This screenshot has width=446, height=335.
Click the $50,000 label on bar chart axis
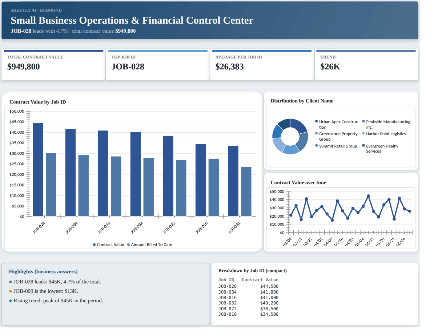[17, 111]
